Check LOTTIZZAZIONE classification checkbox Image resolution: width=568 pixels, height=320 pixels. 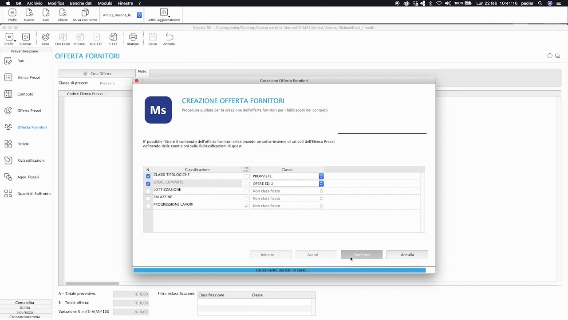[x=148, y=191]
